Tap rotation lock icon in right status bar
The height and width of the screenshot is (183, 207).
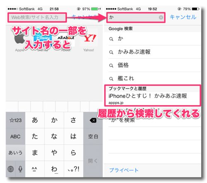[179, 9]
